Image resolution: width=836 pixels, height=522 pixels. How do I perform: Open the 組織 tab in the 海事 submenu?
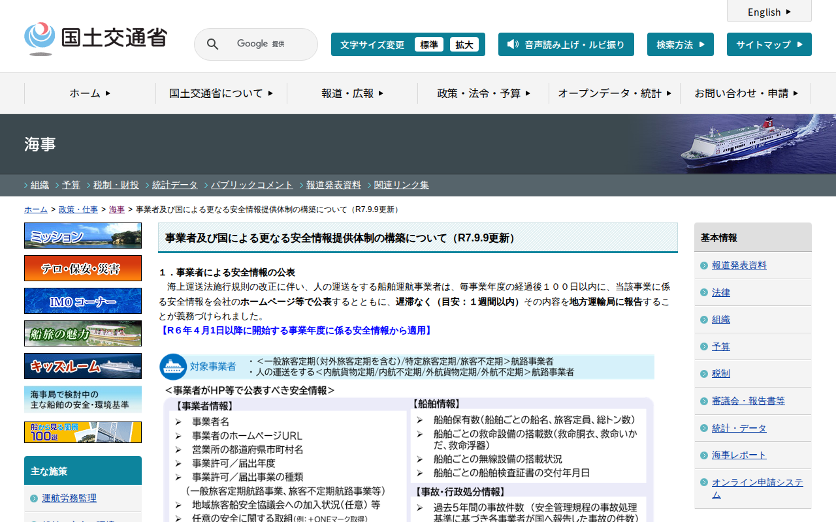(x=40, y=185)
